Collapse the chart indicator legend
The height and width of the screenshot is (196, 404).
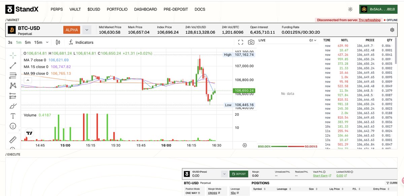click(28, 80)
